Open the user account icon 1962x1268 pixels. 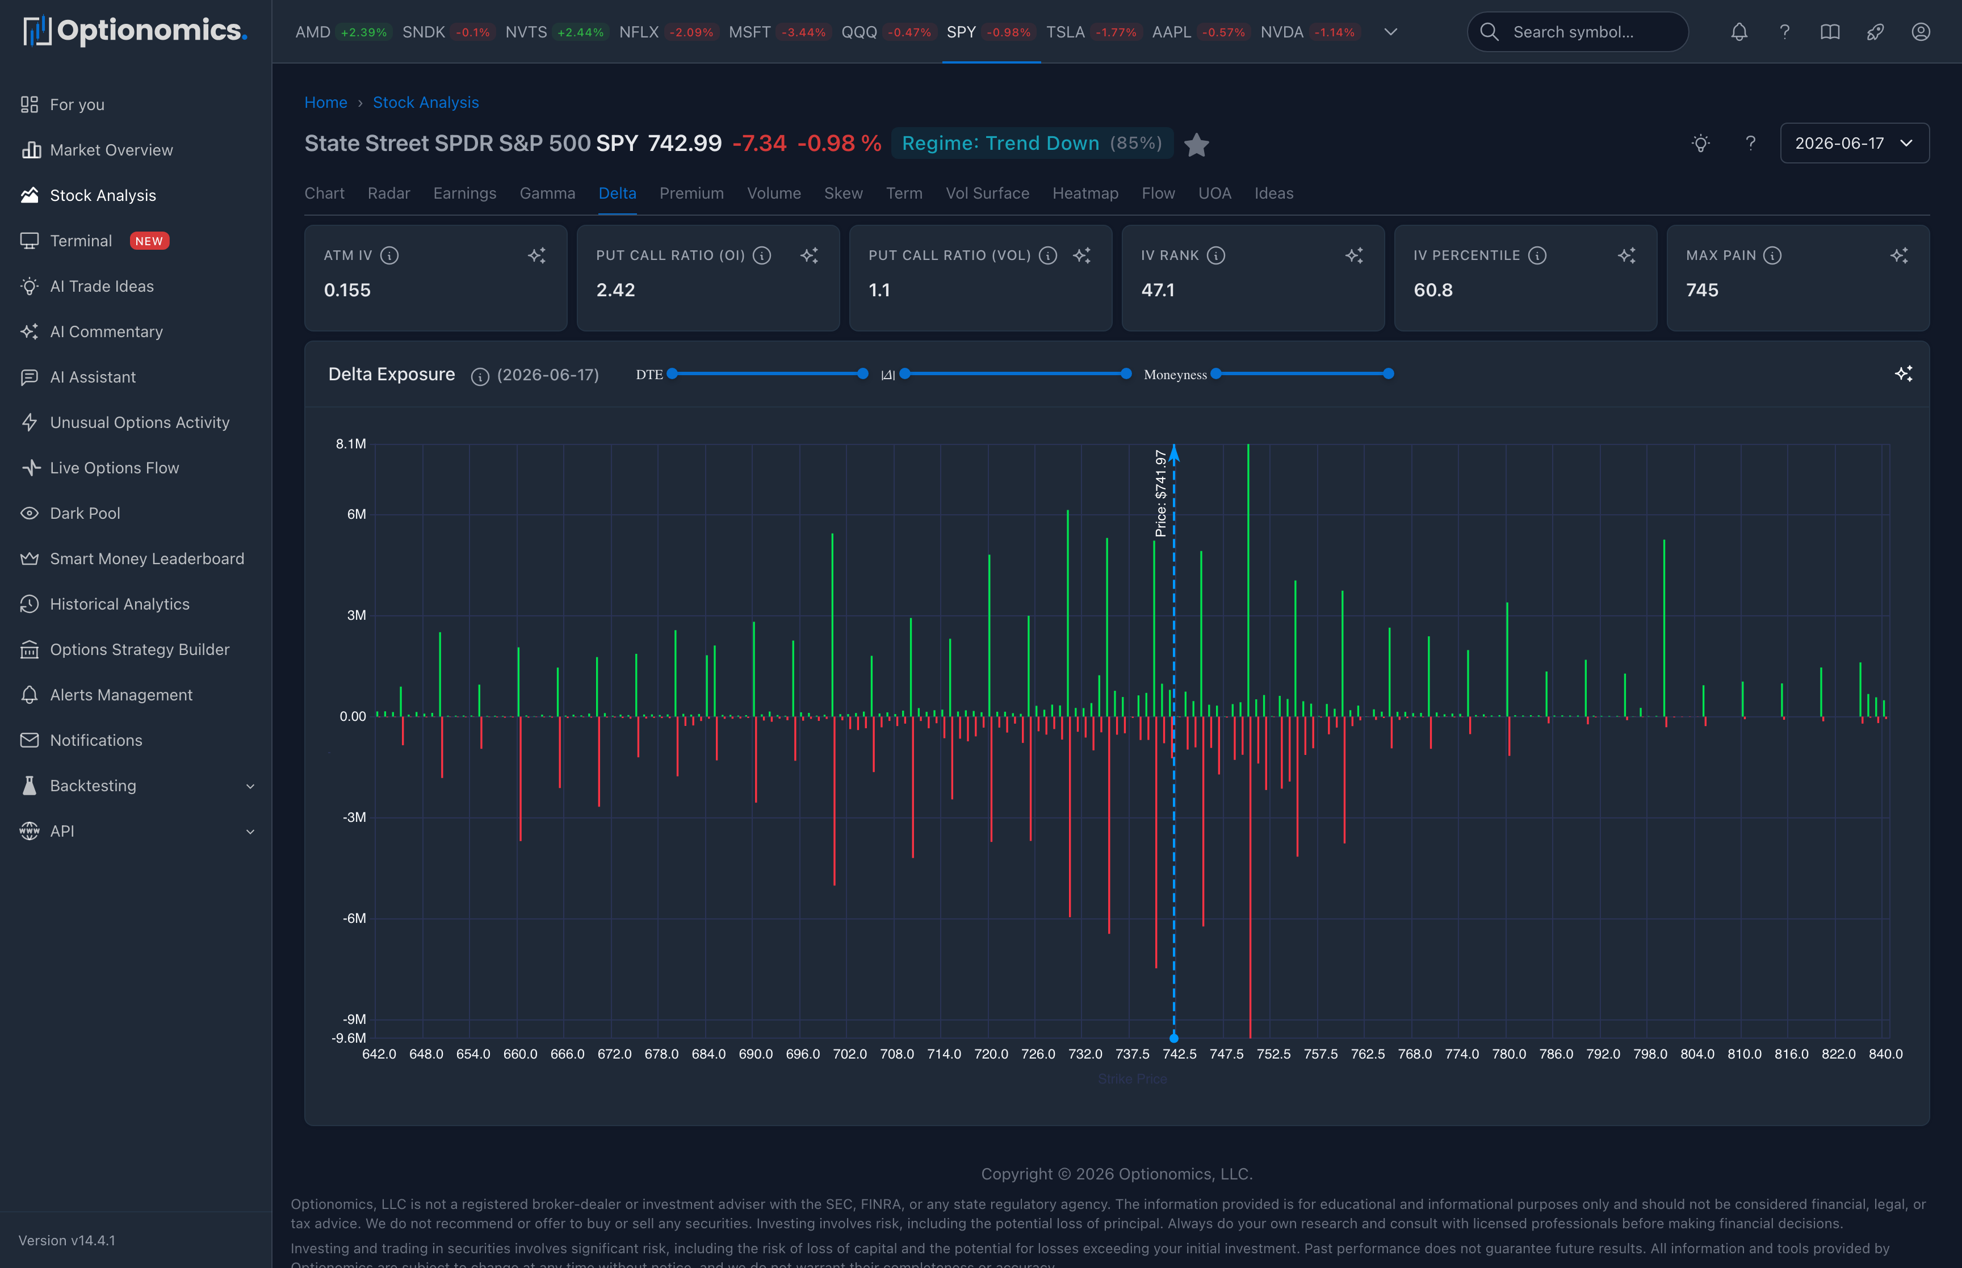(1920, 32)
